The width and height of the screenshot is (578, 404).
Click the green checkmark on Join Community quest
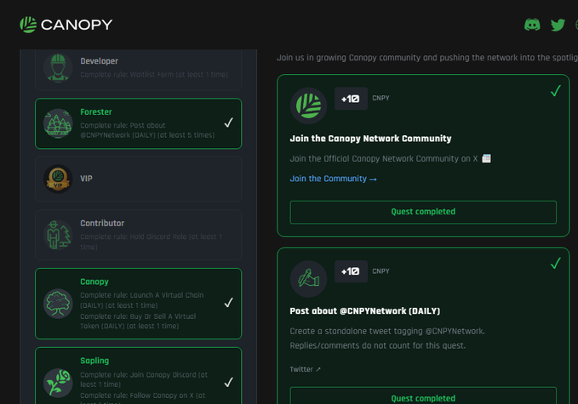556,91
